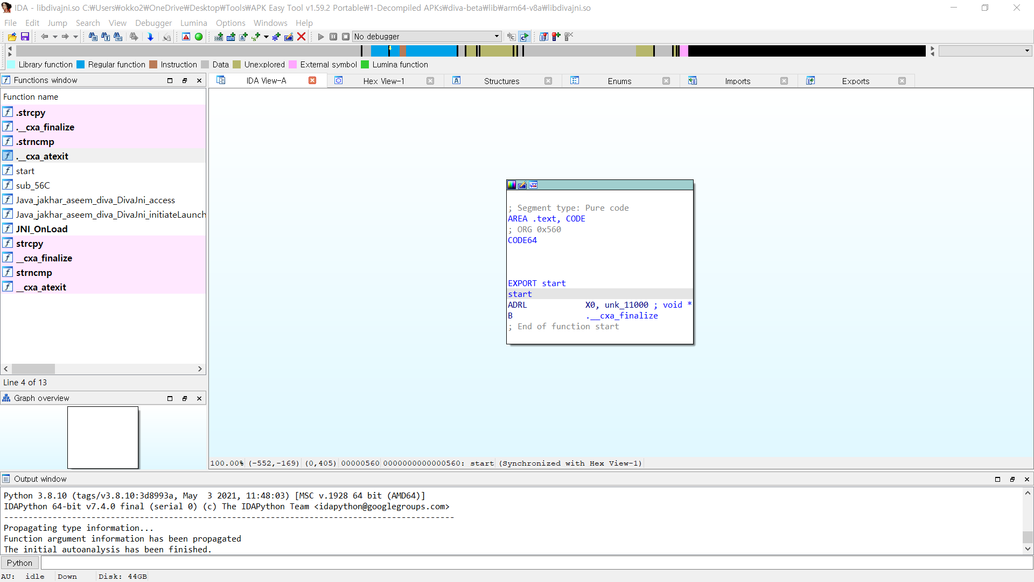Click the Python command input field
Screen dimensions: 1034x582
pos(536,563)
